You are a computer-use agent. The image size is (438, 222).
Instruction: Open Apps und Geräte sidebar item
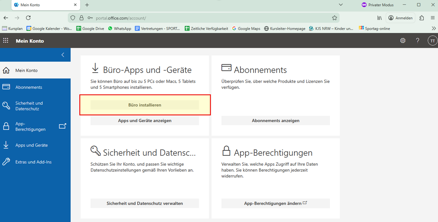pyautogui.click(x=31, y=145)
